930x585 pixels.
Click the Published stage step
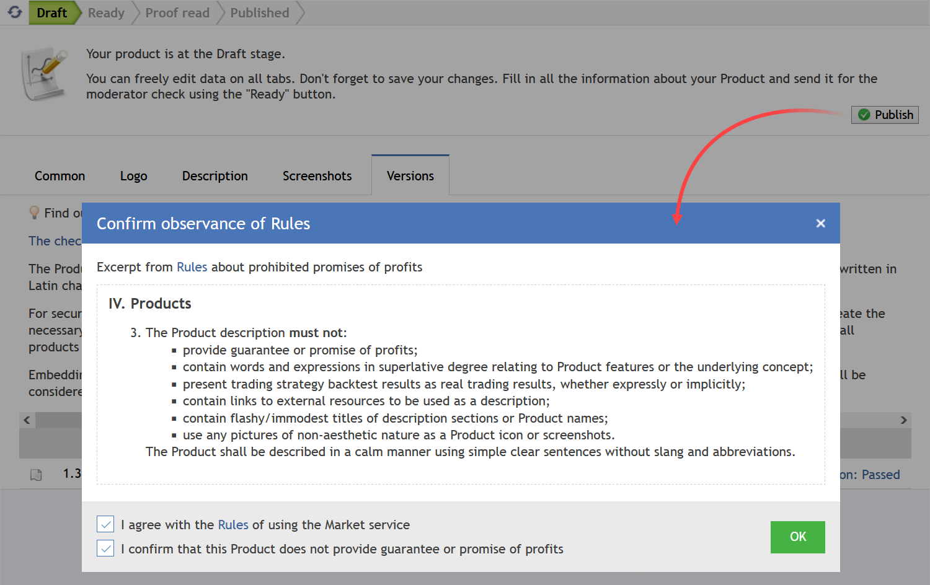(x=260, y=13)
